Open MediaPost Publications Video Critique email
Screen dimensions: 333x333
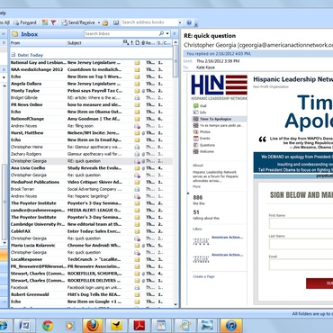coord(91,182)
